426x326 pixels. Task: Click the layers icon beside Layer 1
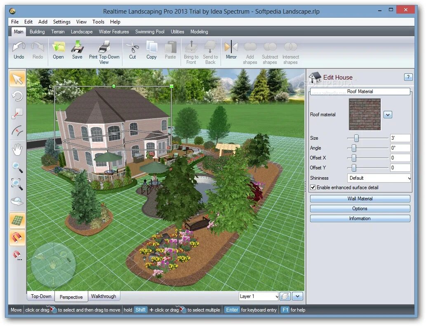click(x=285, y=296)
